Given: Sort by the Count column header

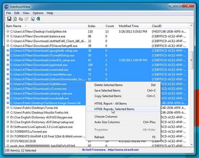Looking at the screenshot, I should [x=111, y=26].
